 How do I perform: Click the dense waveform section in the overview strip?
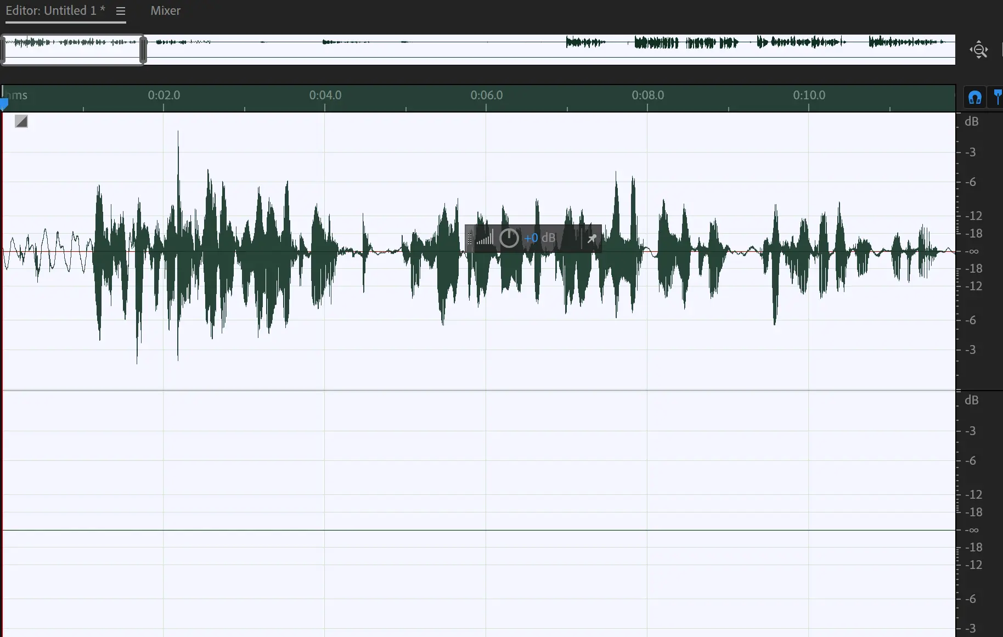[686, 42]
